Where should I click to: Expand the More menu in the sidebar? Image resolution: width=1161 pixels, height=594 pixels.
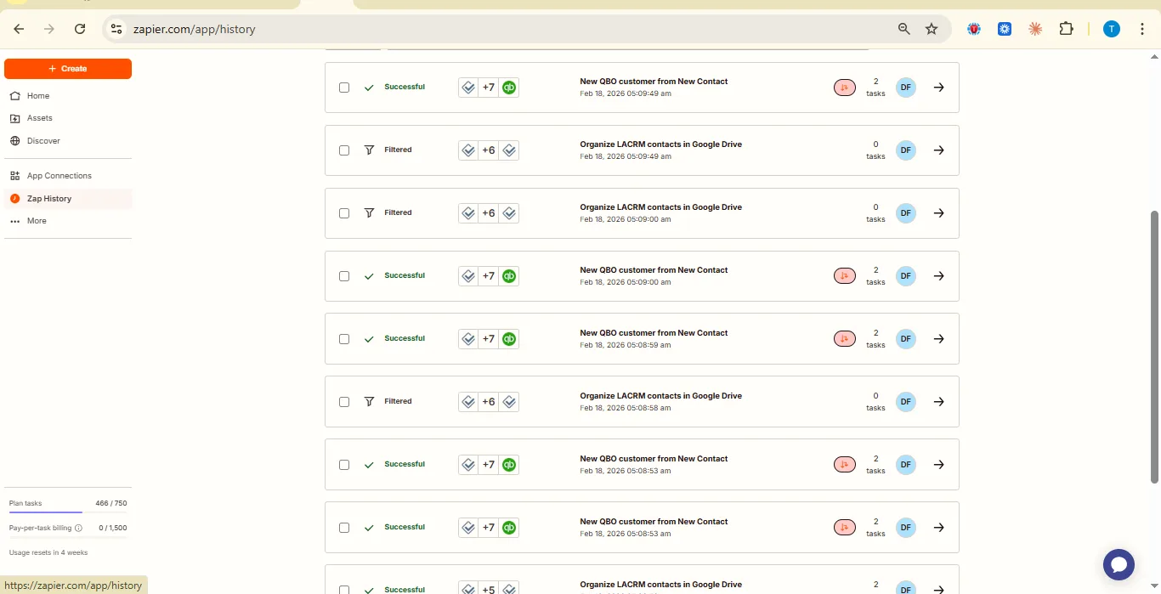pos(37,221)
